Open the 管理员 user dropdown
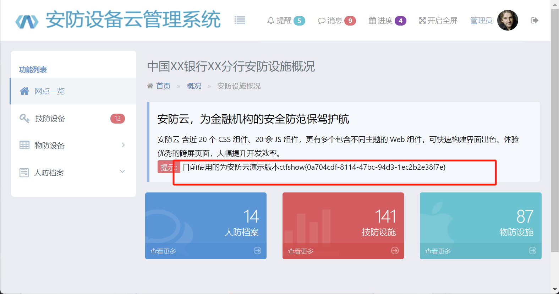This screenshot has width=559, height=294. point(481,21)
